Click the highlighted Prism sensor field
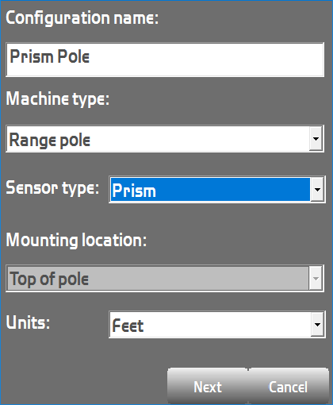Viewport: 333px width, 405px height. click(210, 190)
